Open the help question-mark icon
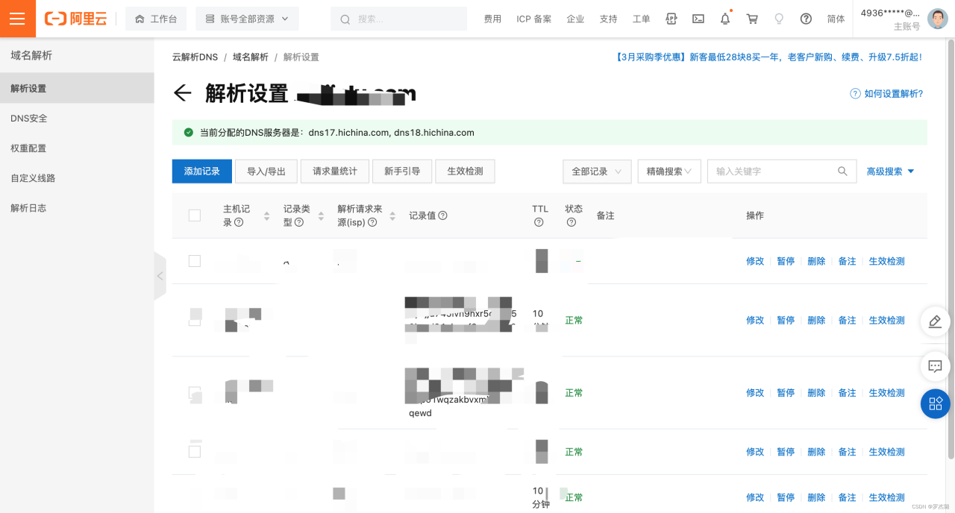Viewport: 955px width, 513px height. click(806, 18)
